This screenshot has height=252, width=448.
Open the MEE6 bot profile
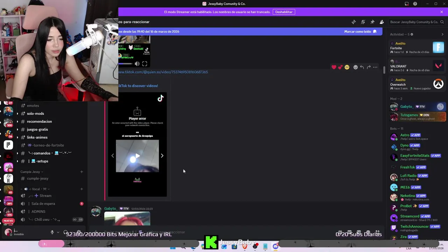pos(418,187)
